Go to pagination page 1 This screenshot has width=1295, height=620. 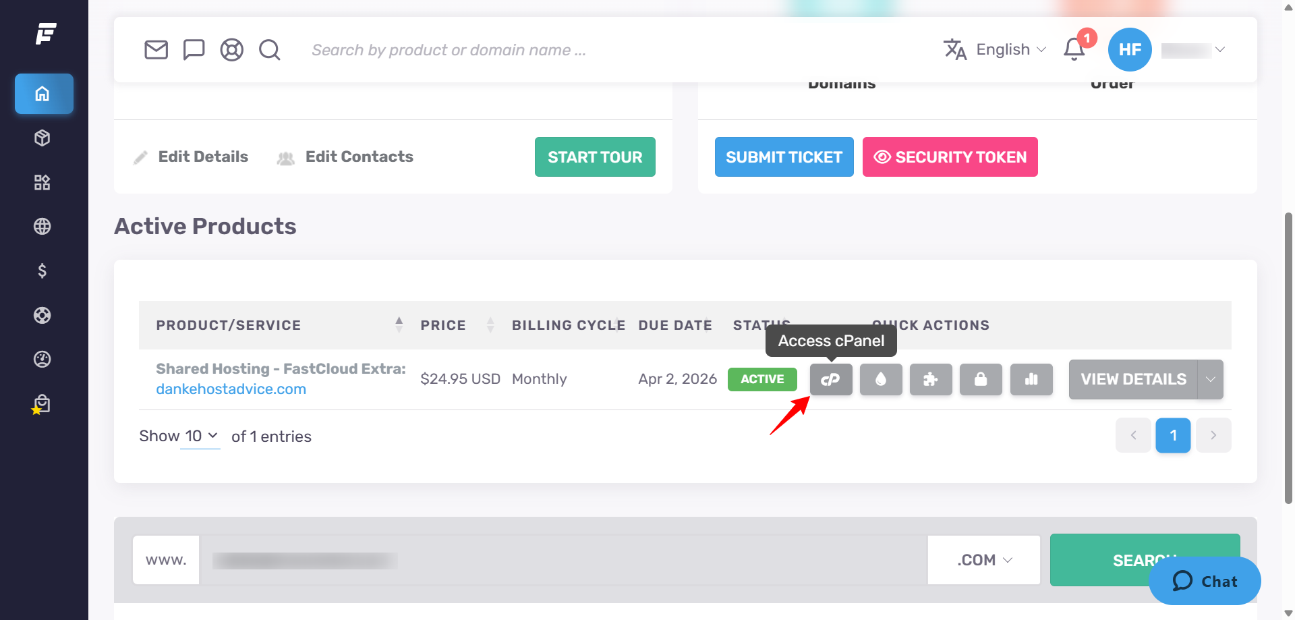[1173, 435]
